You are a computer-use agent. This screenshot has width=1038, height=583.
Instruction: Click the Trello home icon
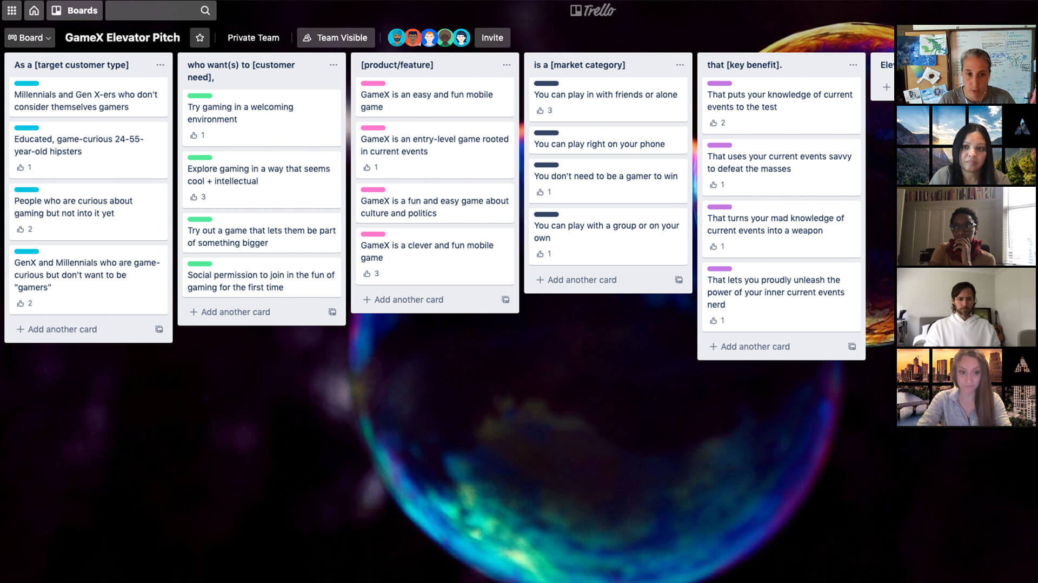[x=34, y=10]
